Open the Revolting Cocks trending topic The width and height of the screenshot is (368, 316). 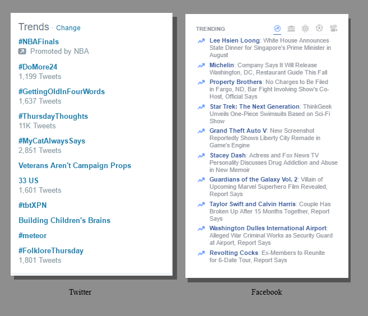(234, 253)
